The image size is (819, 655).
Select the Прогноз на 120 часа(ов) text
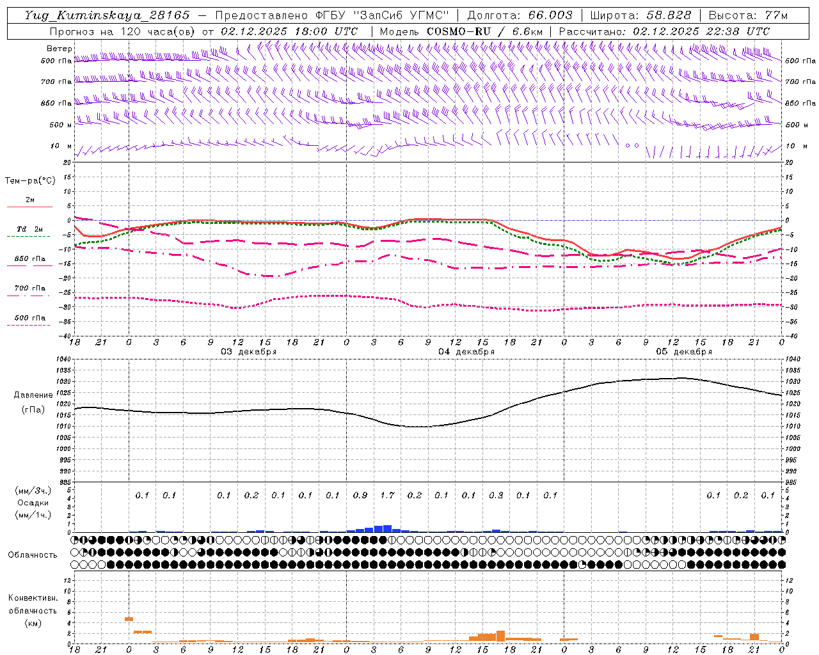[123, 31]
